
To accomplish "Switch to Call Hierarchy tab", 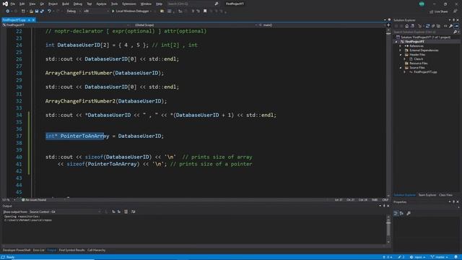I will pos(96,250).
